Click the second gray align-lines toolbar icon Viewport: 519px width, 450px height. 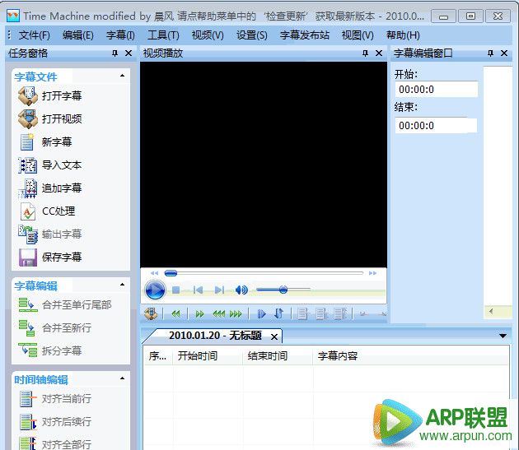[321, 313]
